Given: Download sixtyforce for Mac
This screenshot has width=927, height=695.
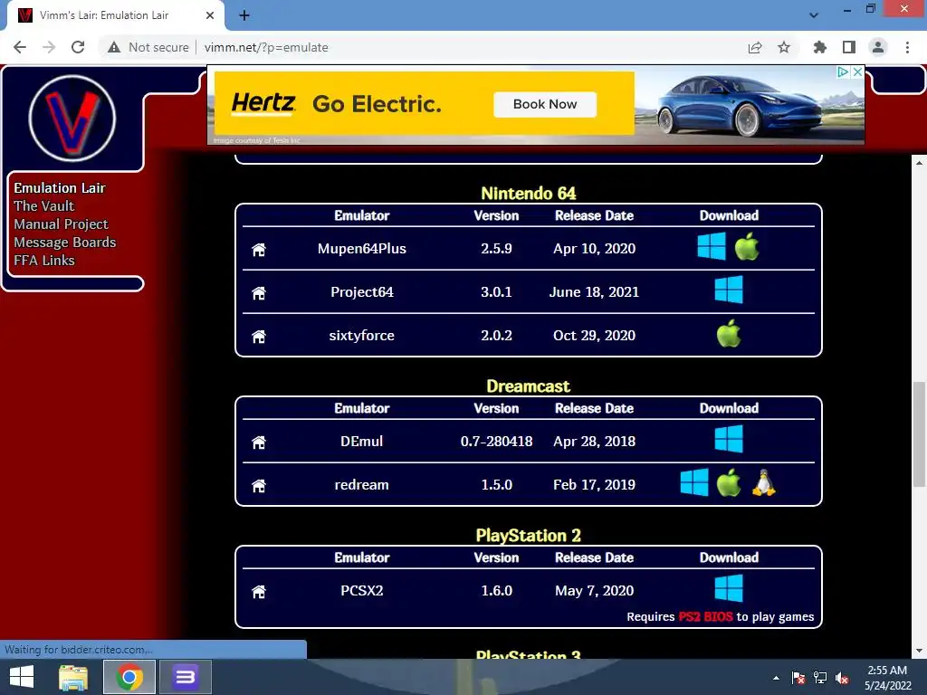Looking at the screenshot, I should pos(729,333).
